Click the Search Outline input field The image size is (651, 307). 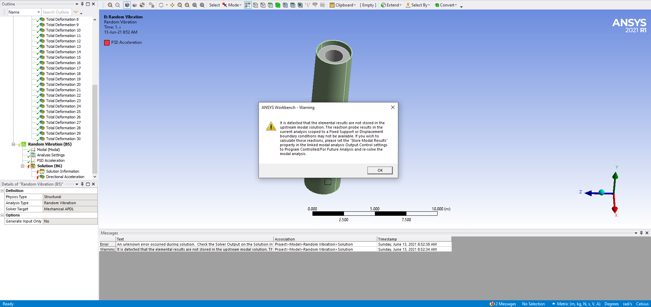pyautogui.click(x=56, y=12)
